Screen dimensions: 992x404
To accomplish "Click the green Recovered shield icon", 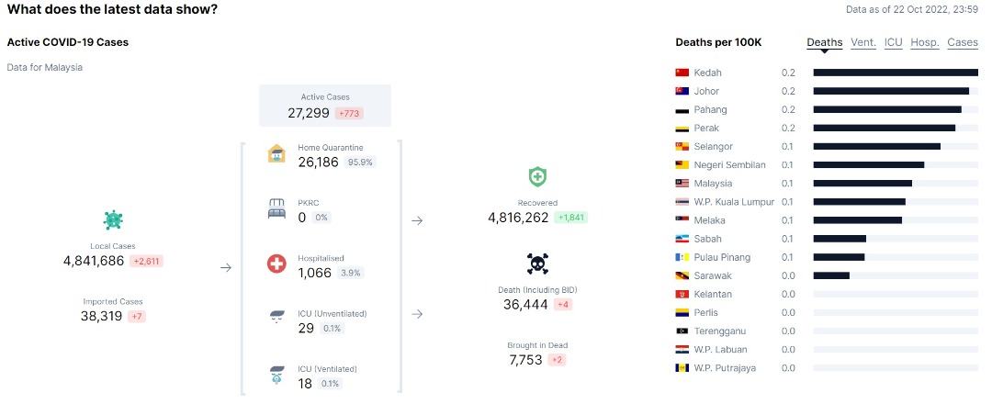I will click(x=537, y=177).
